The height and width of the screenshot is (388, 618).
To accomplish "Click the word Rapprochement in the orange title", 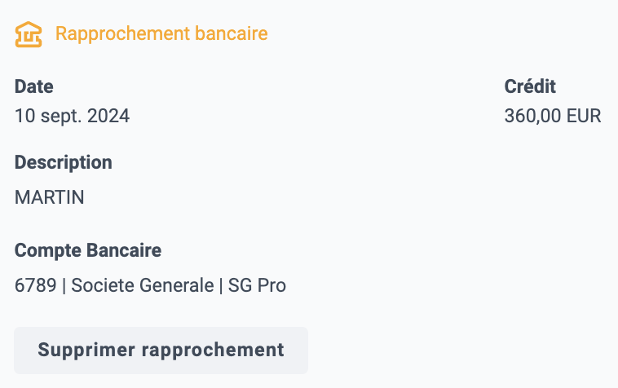I will pyautogui.click(x=122, y=34).
